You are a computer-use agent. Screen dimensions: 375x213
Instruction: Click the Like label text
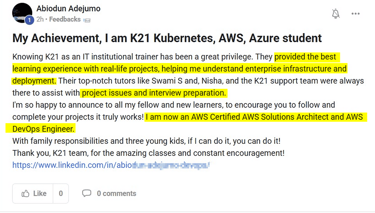40,194
